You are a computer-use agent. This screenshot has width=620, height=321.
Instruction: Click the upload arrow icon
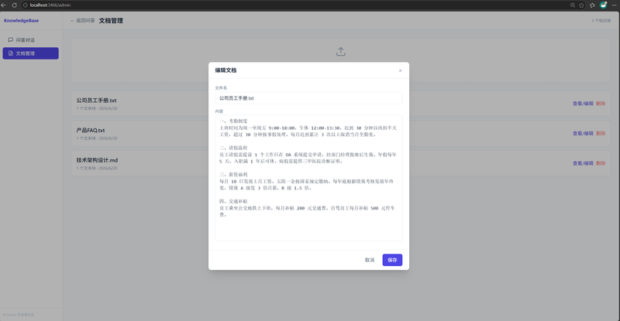point(341,52)
